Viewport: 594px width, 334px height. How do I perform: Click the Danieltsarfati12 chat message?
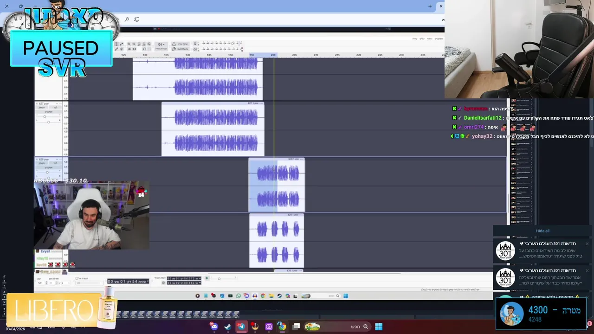tap(523, 118)
